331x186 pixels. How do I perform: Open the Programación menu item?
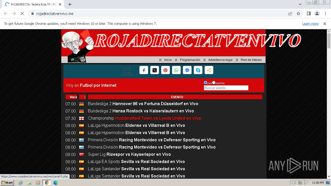pos(190,60)
